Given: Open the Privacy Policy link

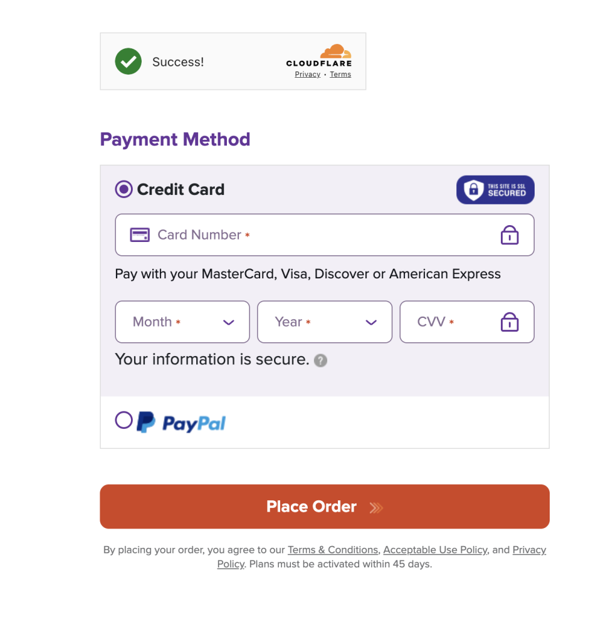Looking at the screenshot, I should coord(529,550).
